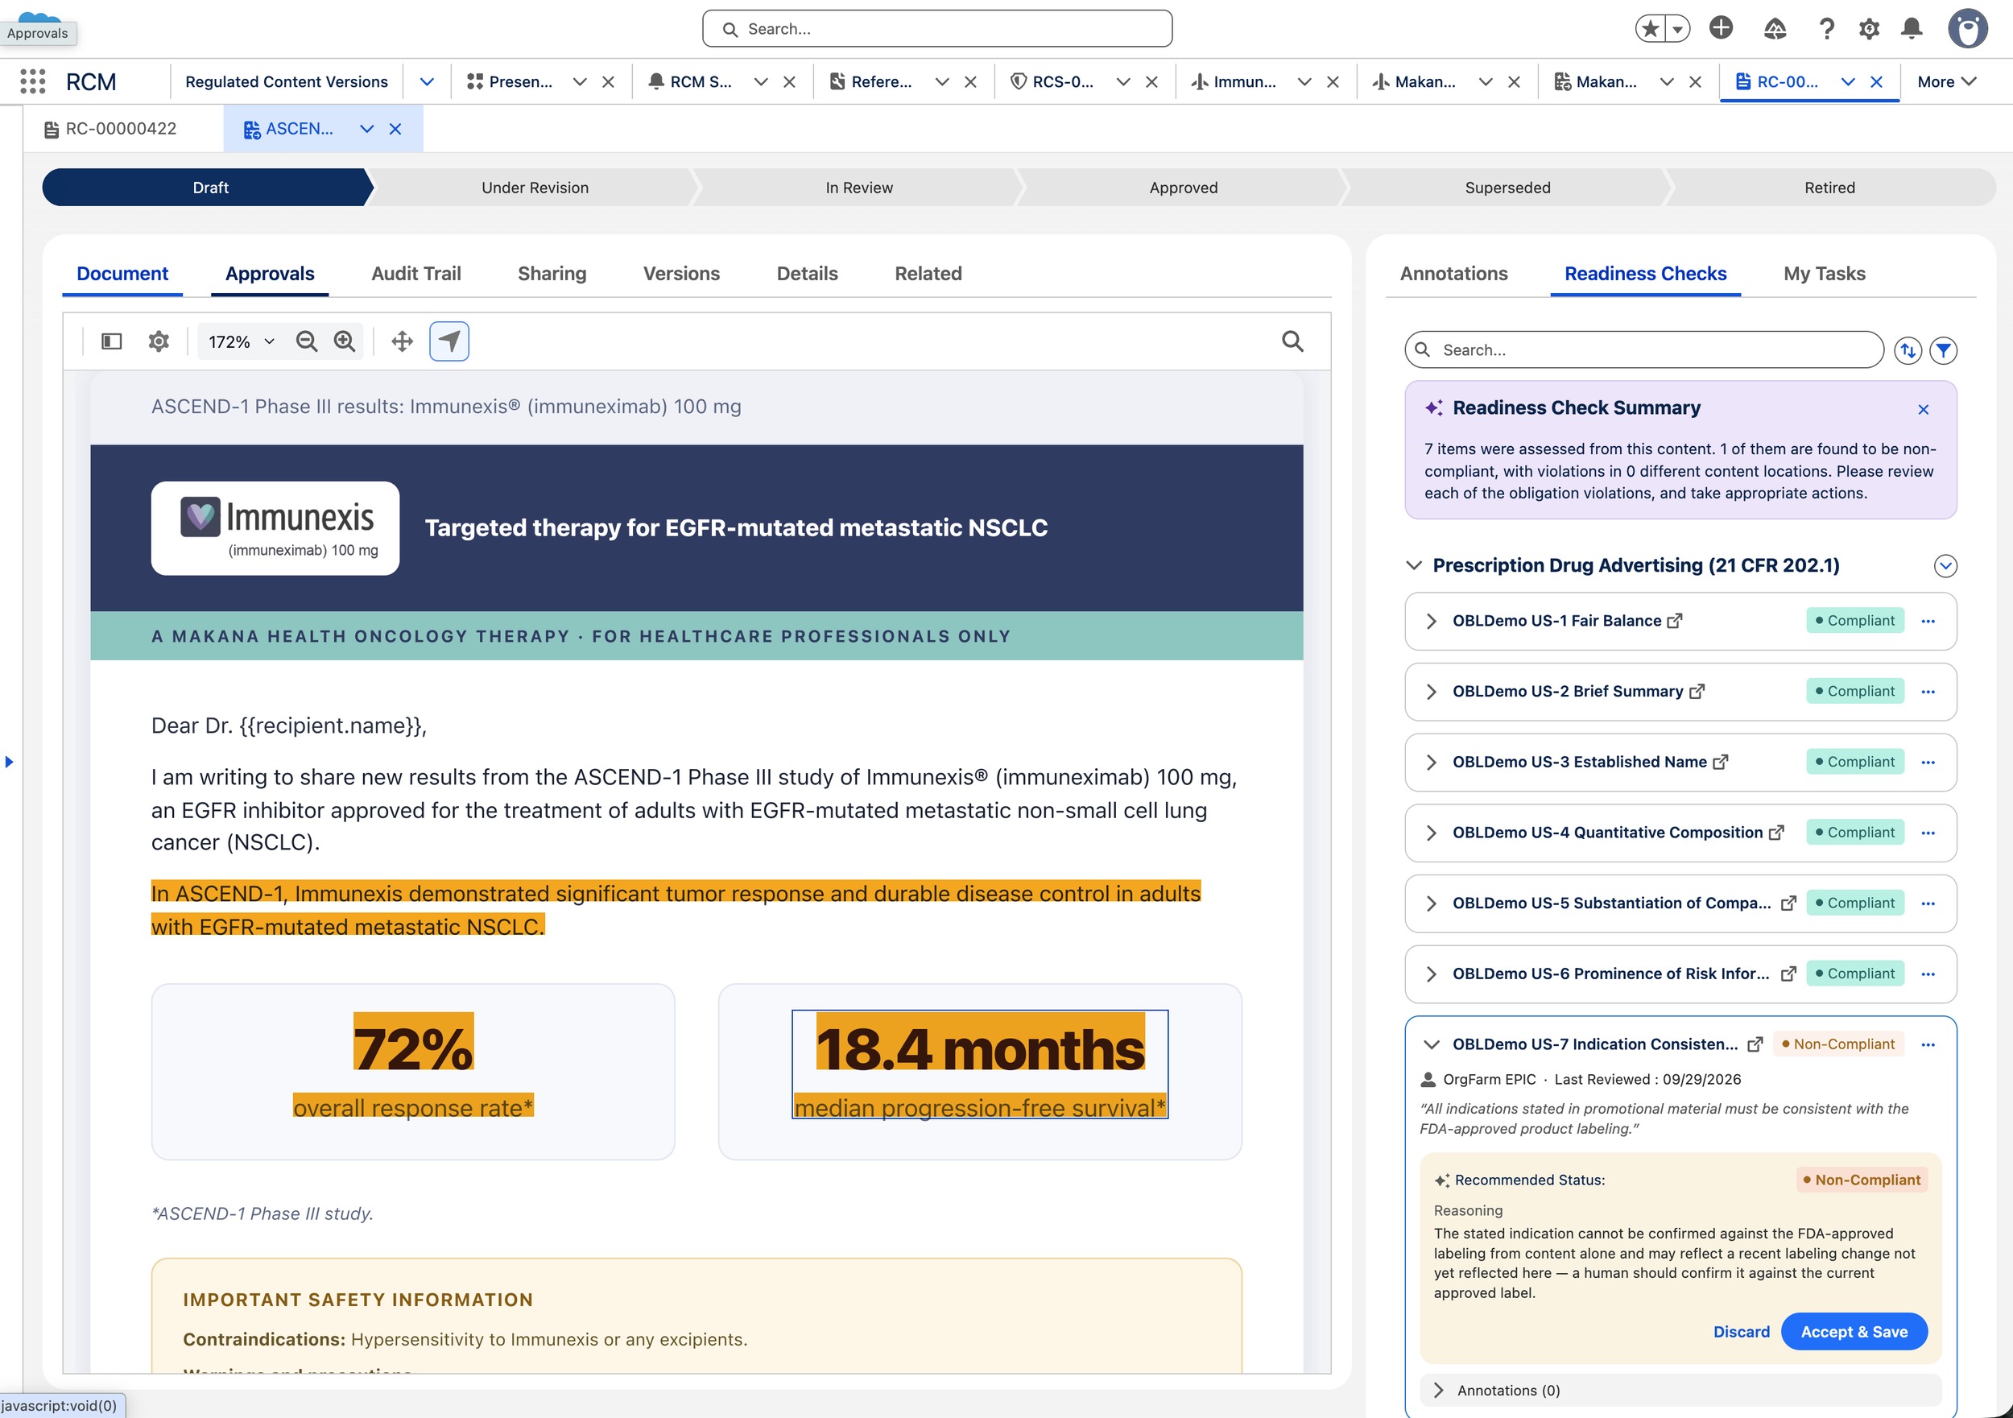
Task: Sort the readiness checks list
Action: [1908, 351]
